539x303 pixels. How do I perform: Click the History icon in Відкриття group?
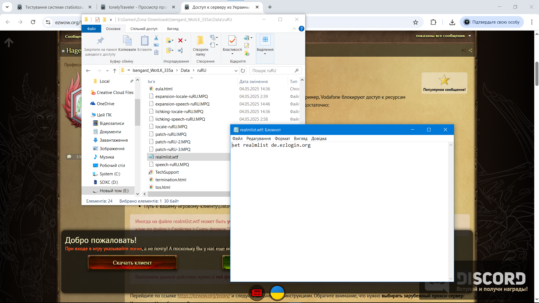point(247,53)
